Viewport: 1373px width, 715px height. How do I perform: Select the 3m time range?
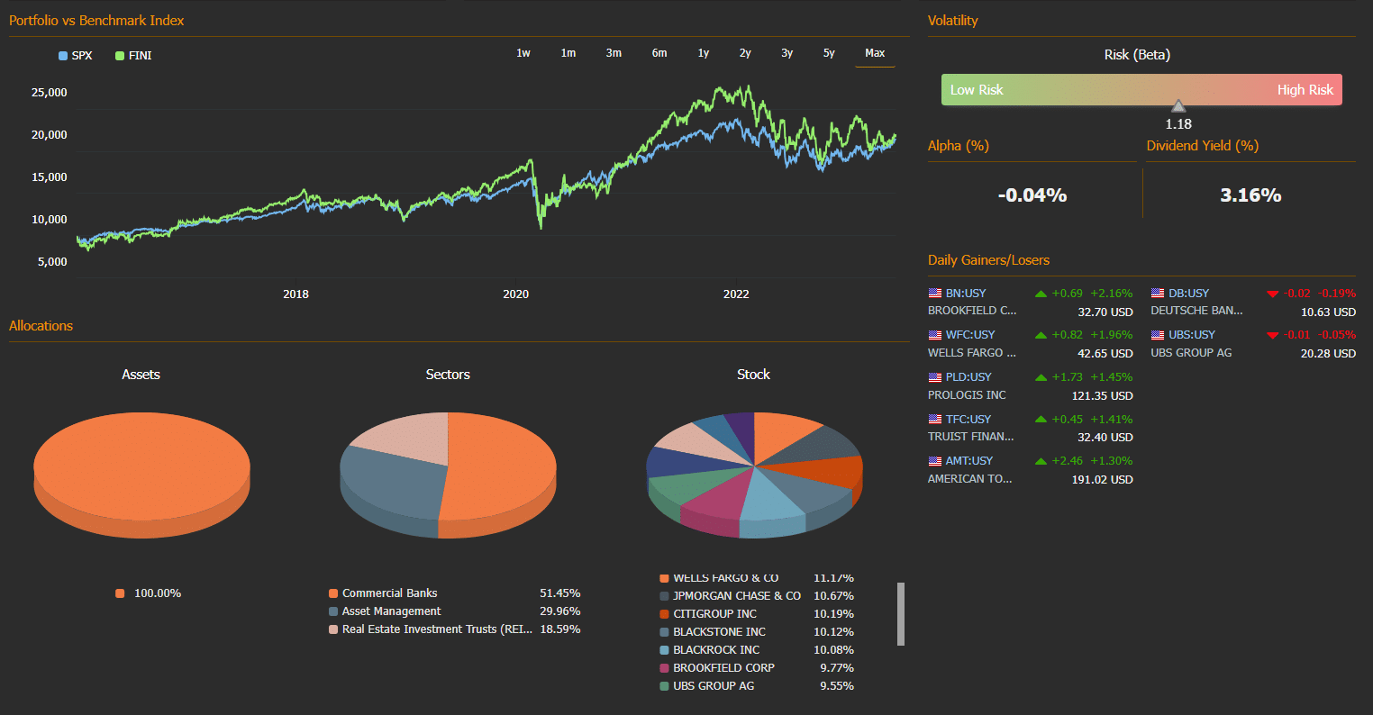614,53
